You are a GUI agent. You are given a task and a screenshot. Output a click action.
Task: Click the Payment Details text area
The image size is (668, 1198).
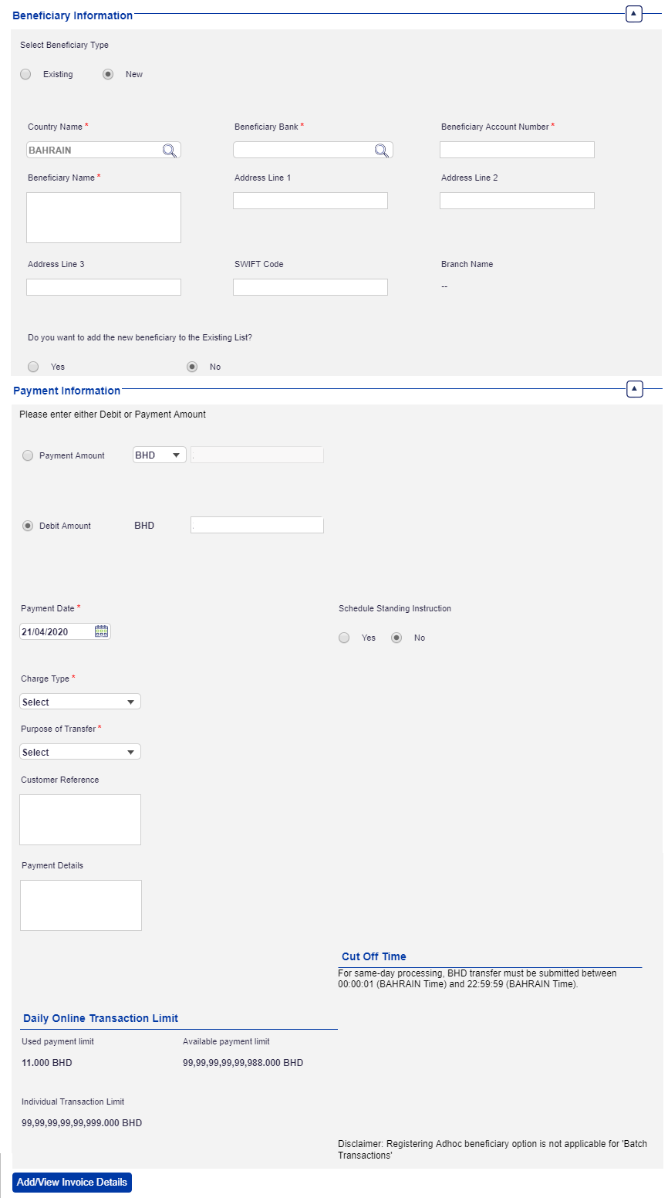click(x=81, y=905)
